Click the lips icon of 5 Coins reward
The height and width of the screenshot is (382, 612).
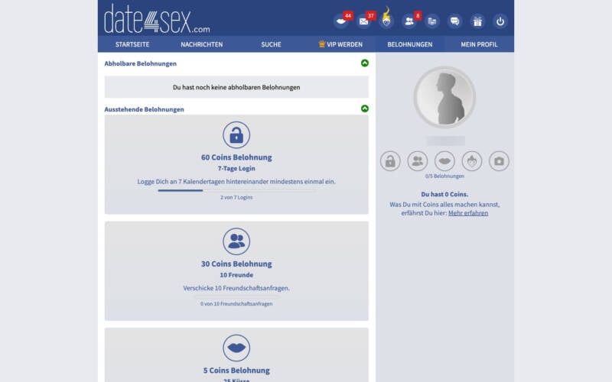[236, 348]
